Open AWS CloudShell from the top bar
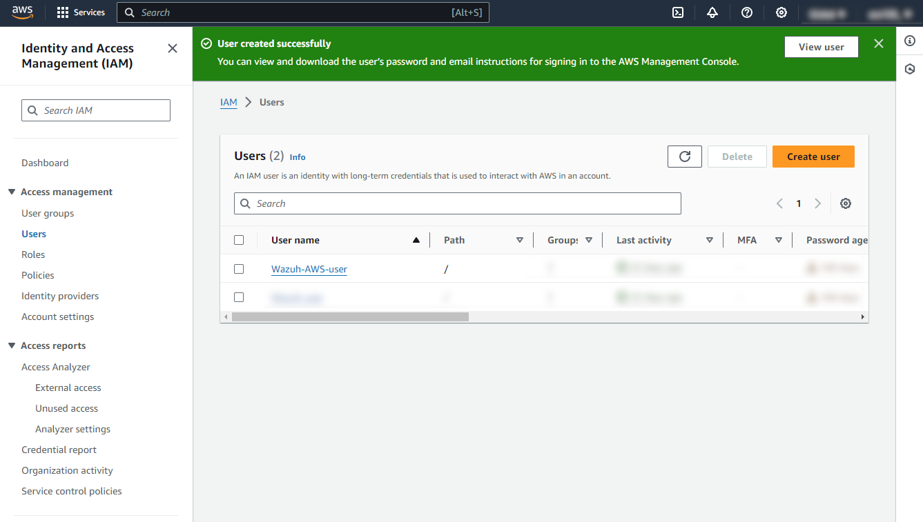The width and height of the screenshot is (923, 522). point(677,12)
